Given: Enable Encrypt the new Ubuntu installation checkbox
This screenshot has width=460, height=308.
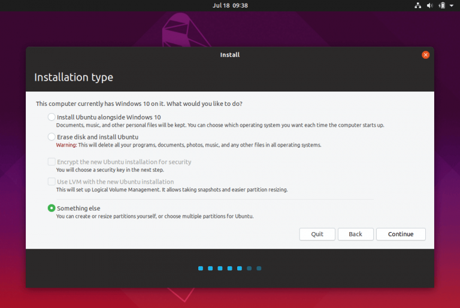Looking at the screenshot, I should (x=52, y=162).
